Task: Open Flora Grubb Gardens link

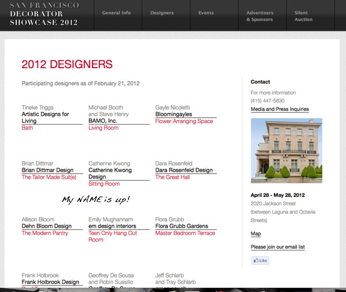Action: click(182, 226)
